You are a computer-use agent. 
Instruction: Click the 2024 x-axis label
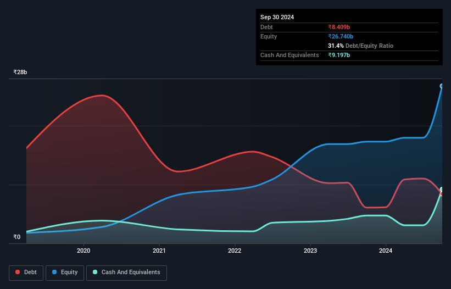(x=386, y=251)
